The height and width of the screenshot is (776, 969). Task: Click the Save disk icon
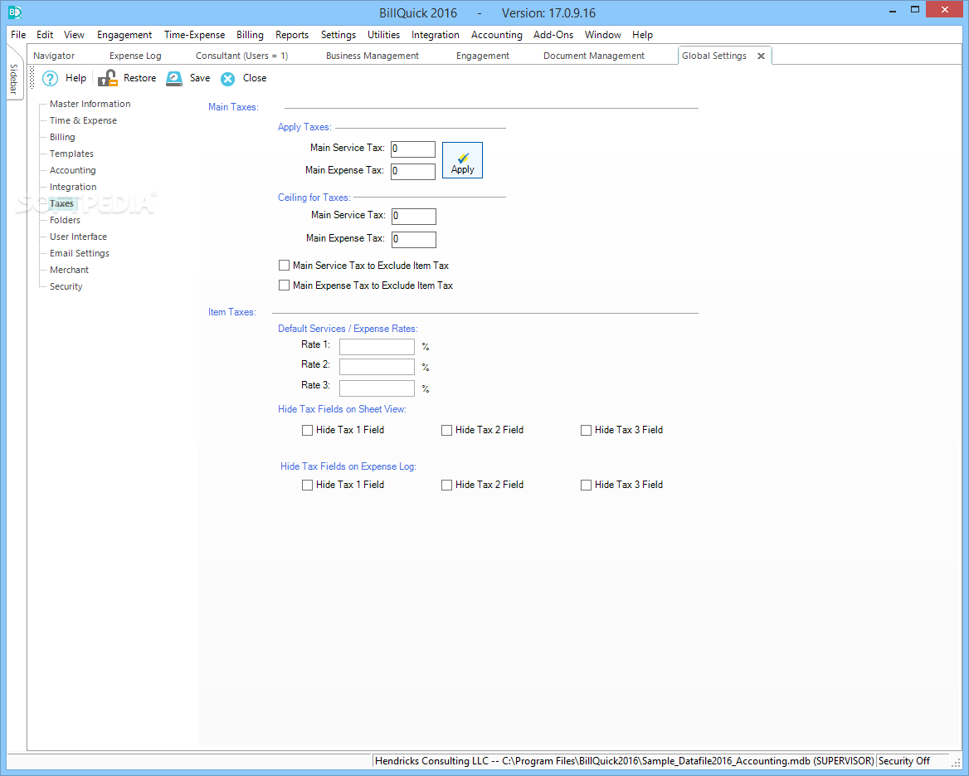point(174,79)
